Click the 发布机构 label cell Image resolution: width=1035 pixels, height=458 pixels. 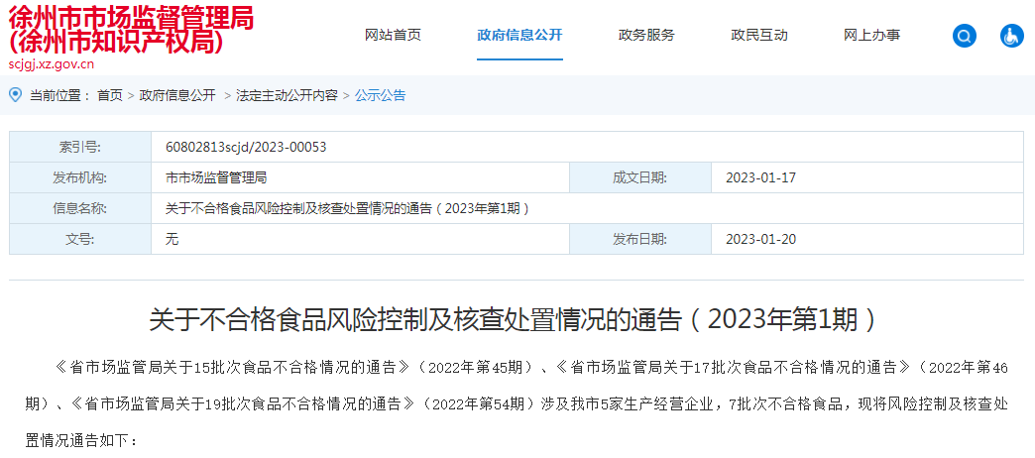pyautogui.click(x=80, y=177)
